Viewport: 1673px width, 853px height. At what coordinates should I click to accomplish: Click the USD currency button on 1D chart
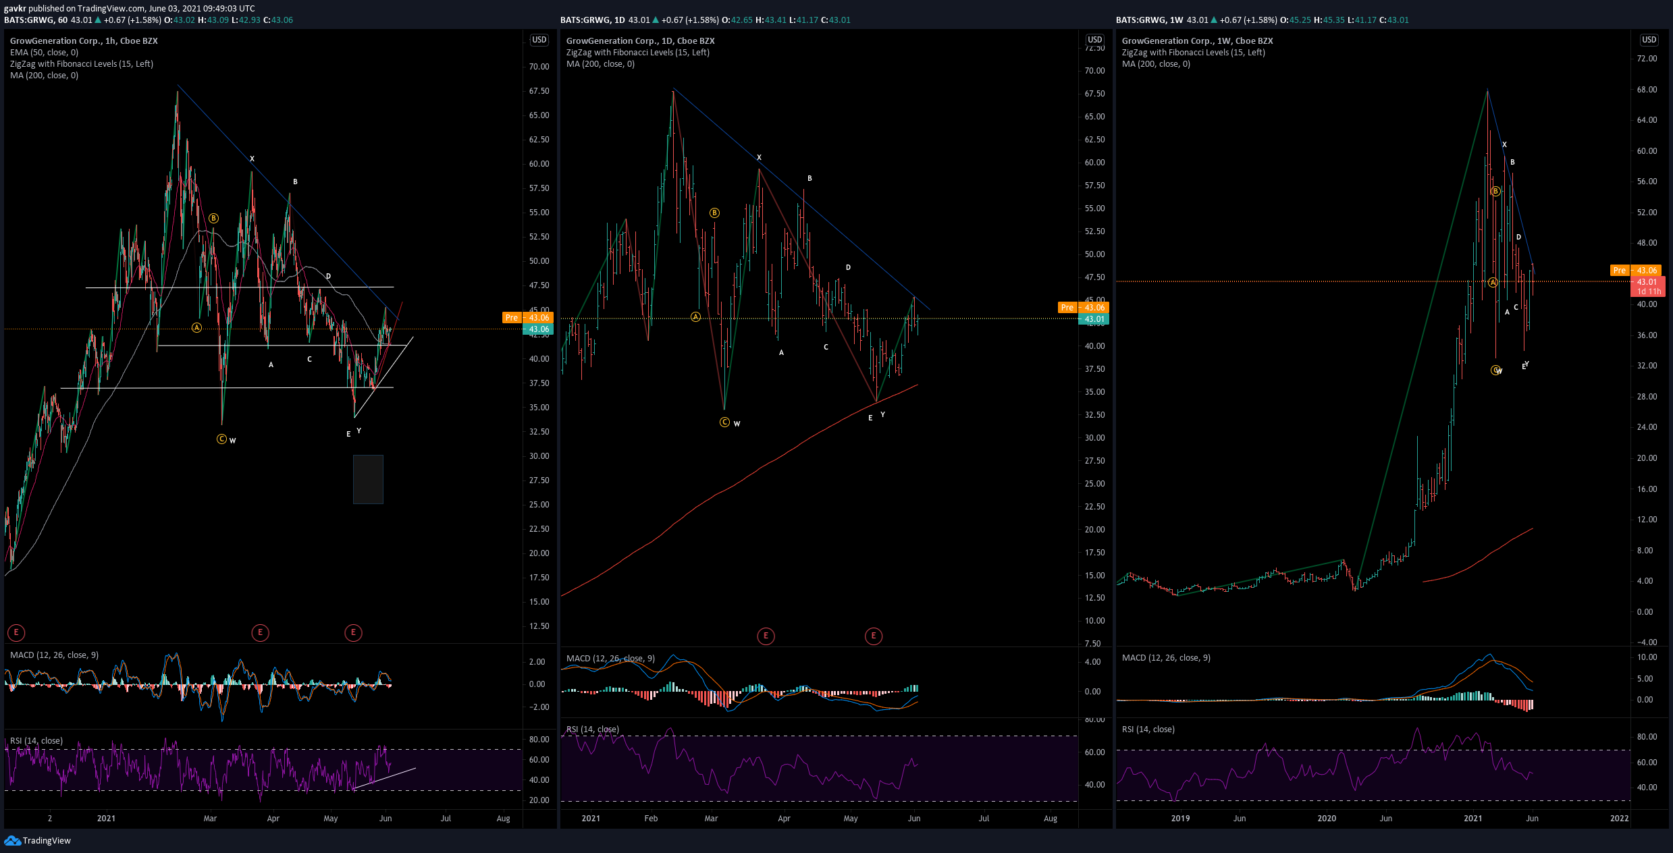point(1095,40)
